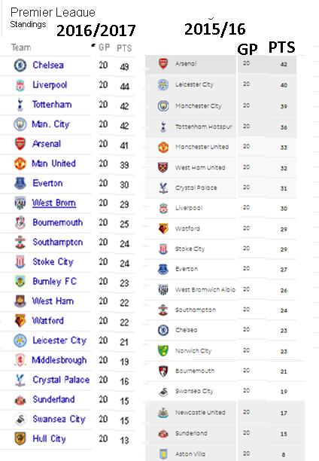This screenshot has height=461, width=319.
Task: Open the Man United team link
Action: coord(53,163)
